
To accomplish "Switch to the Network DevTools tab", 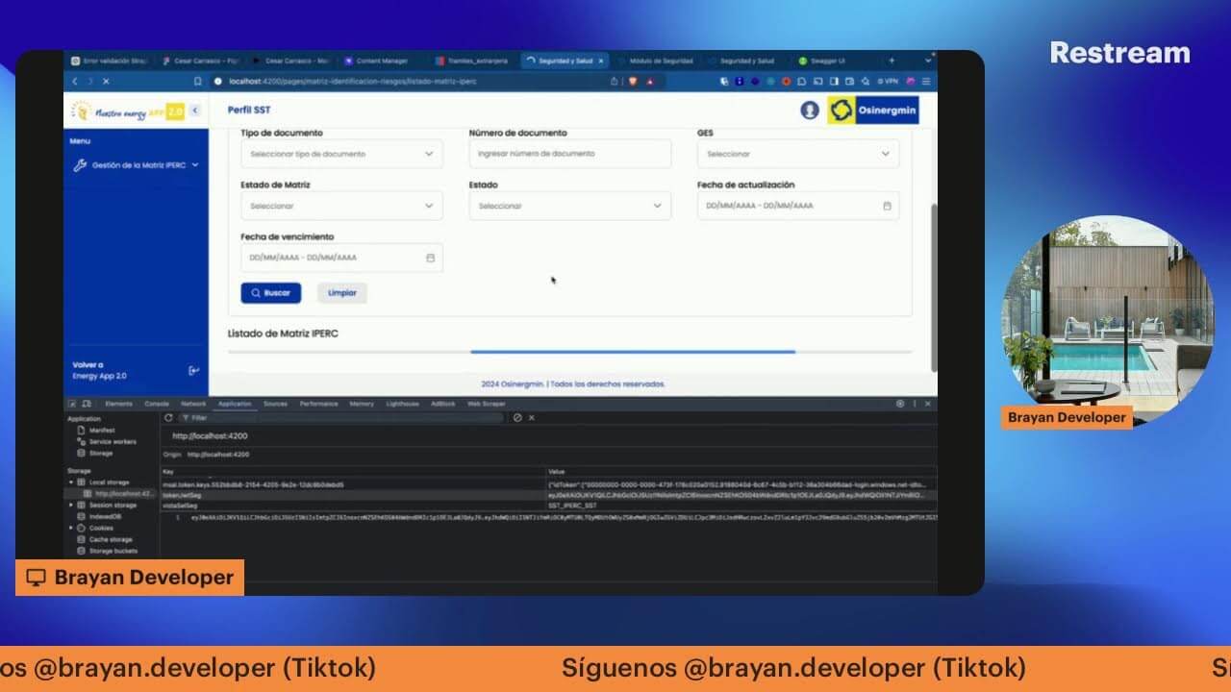I will coord(193,404).
